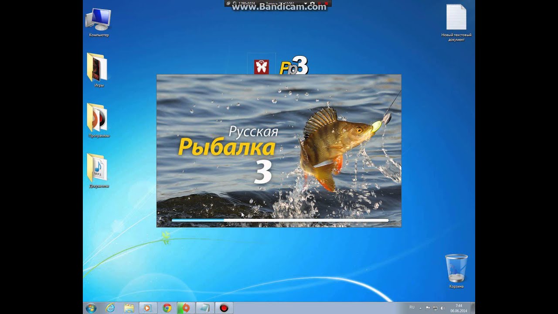Open the Компьютер desktop icon

[x=99, y=23]
